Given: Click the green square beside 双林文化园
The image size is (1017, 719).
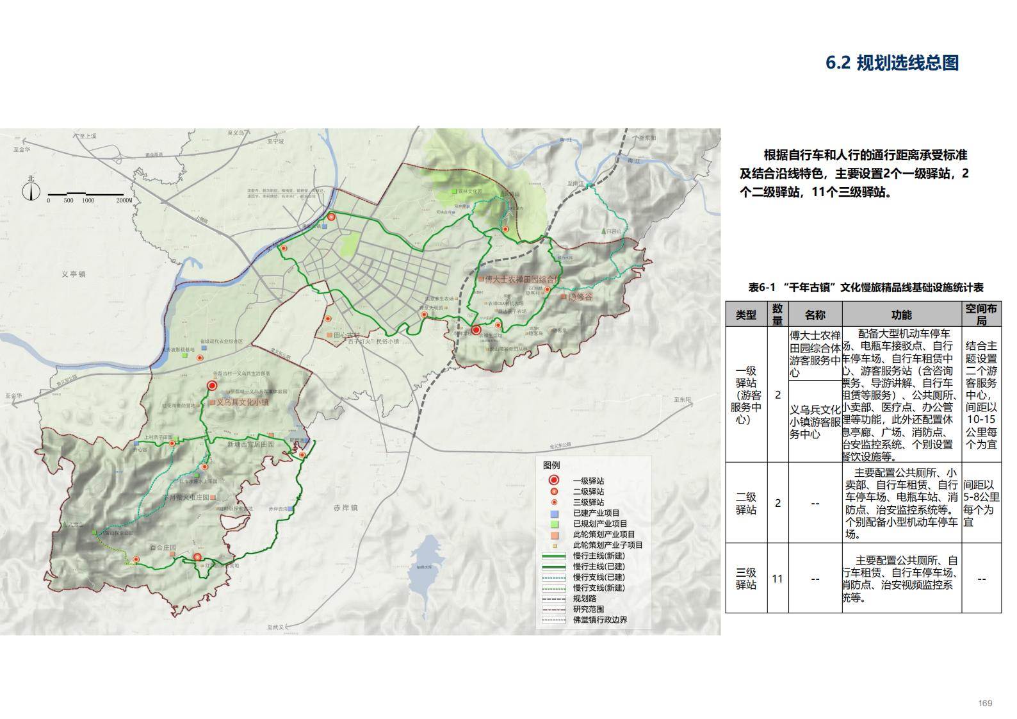Looking at the screenshot, I should coord(454,191).
